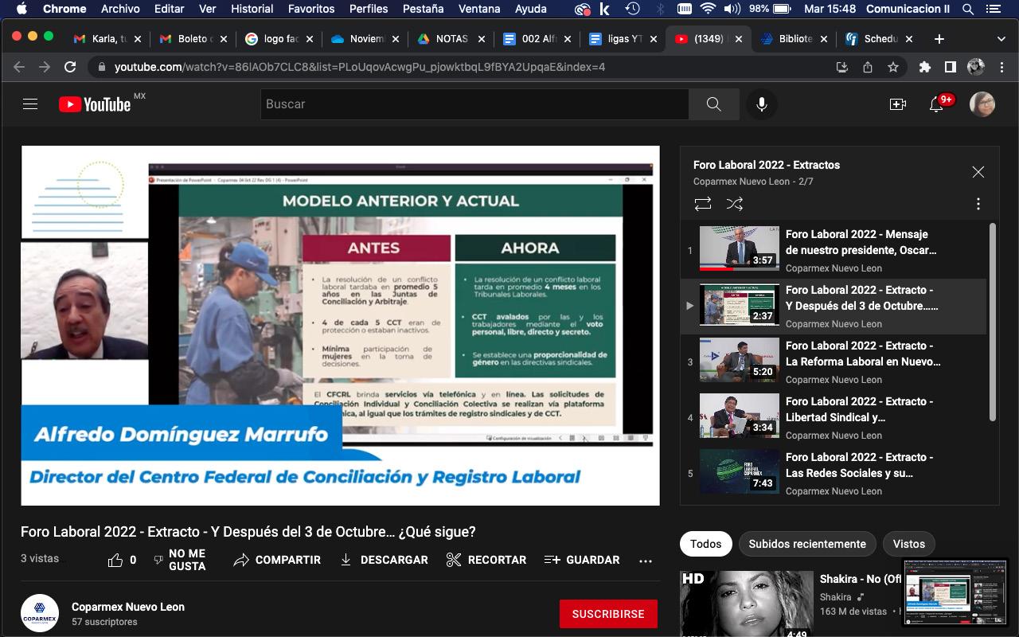Click current playlist item Y Después del 3 de Octubre
Image resolution: width=1019 pixels, height=637 pixels.
tap(834, 307)
